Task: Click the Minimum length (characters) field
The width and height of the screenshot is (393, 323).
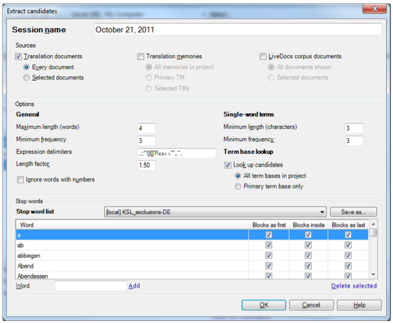Action: [354, 128]
